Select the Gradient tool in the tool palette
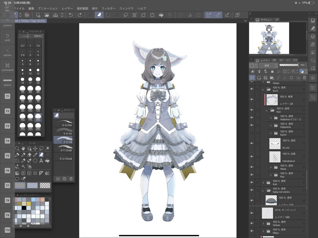 coord(17,173)
